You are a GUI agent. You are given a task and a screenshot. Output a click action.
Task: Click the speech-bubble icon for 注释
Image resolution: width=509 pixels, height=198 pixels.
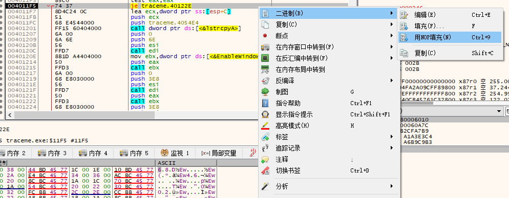pyautogui.click(x=265, y=159)
